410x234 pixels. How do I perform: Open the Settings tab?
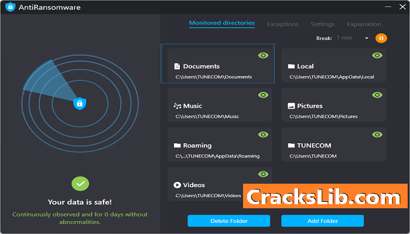(x=323, y=25)
